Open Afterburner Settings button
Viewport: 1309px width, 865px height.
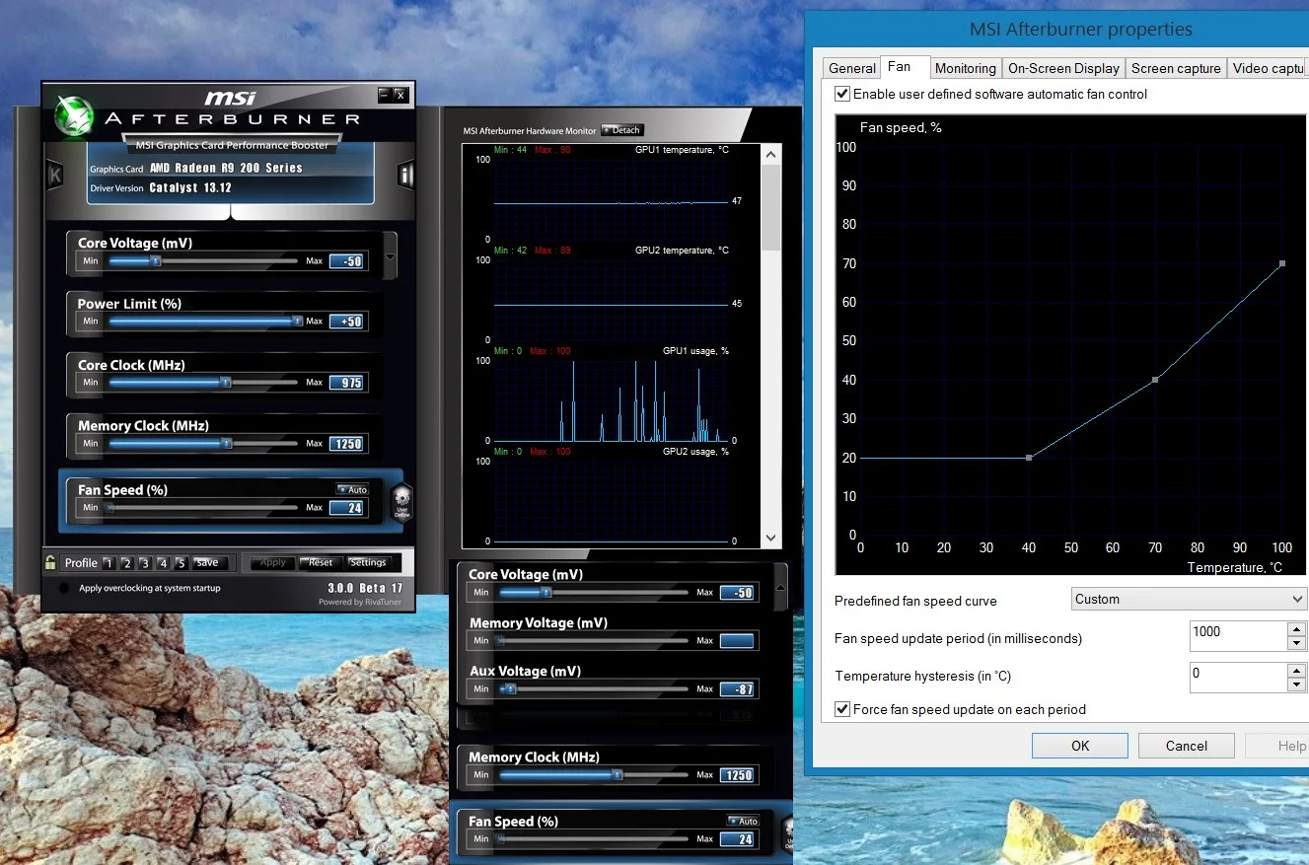click(x=368, y=563)
